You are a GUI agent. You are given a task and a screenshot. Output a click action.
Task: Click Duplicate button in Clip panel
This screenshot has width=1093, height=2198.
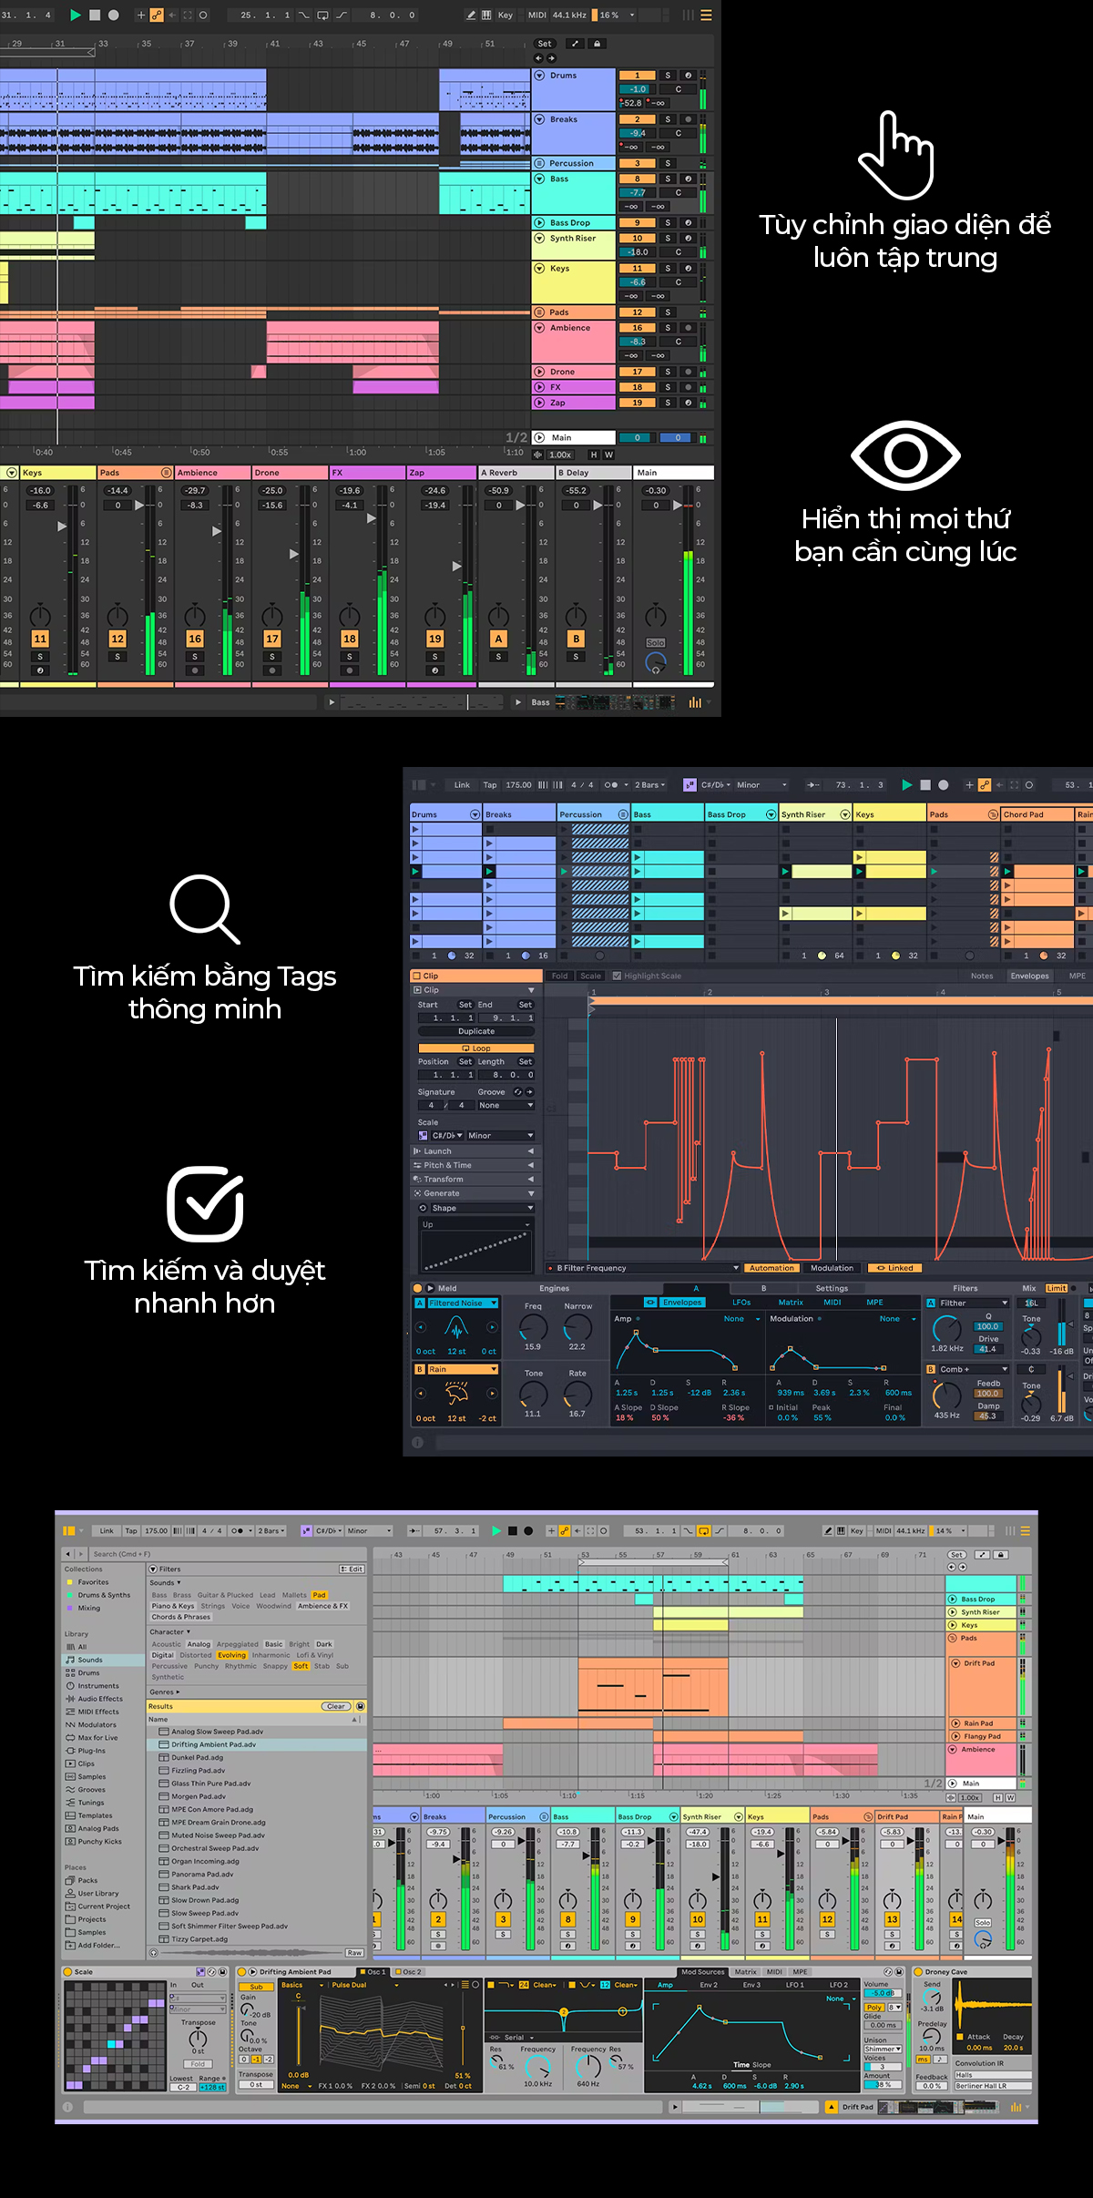476,1031
